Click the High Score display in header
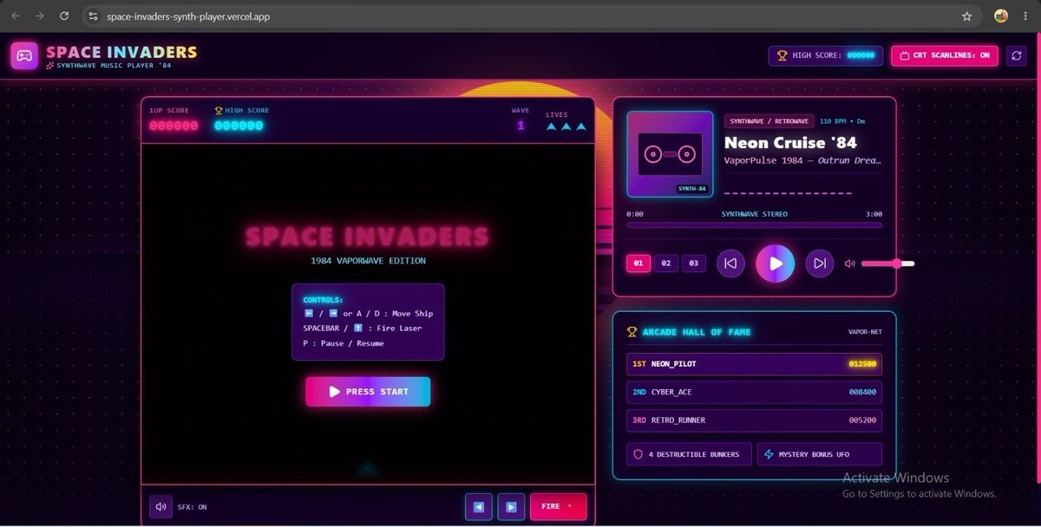This screenshot has height=527, width=1041. click(x=825, y=55)
